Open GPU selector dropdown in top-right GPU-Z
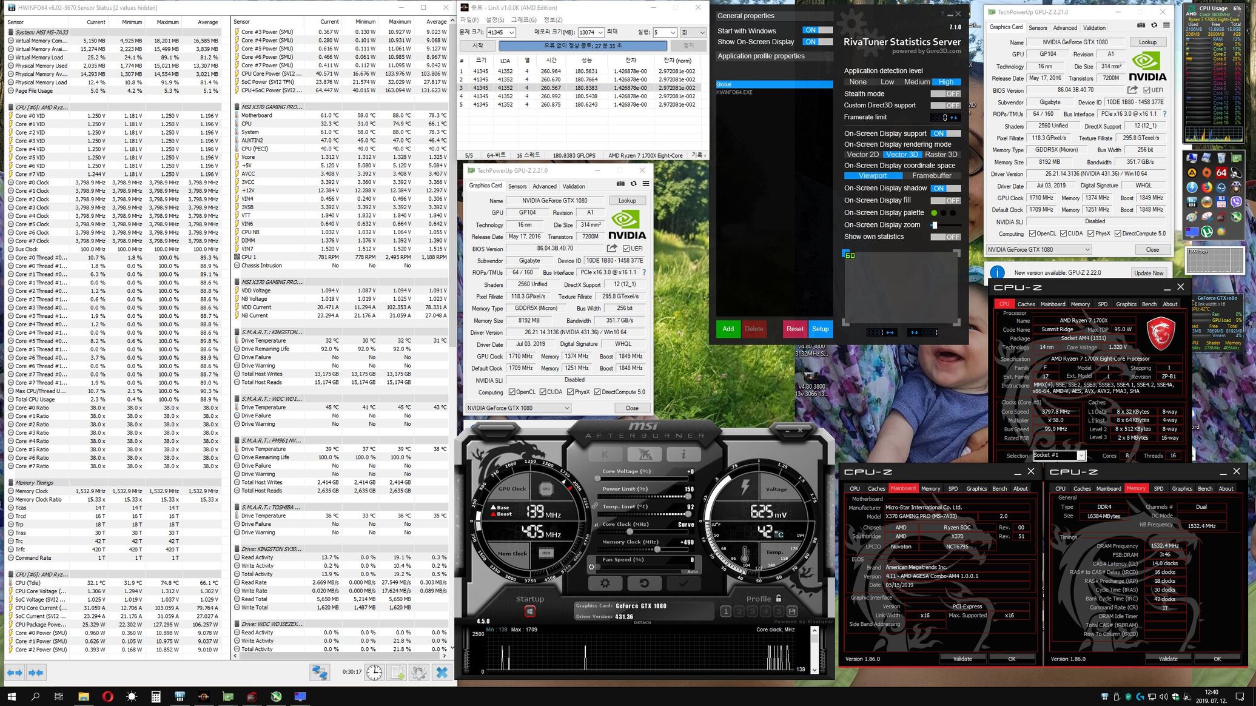The height and width of the screenshot is (706, 1256). tap(1039, 250)
